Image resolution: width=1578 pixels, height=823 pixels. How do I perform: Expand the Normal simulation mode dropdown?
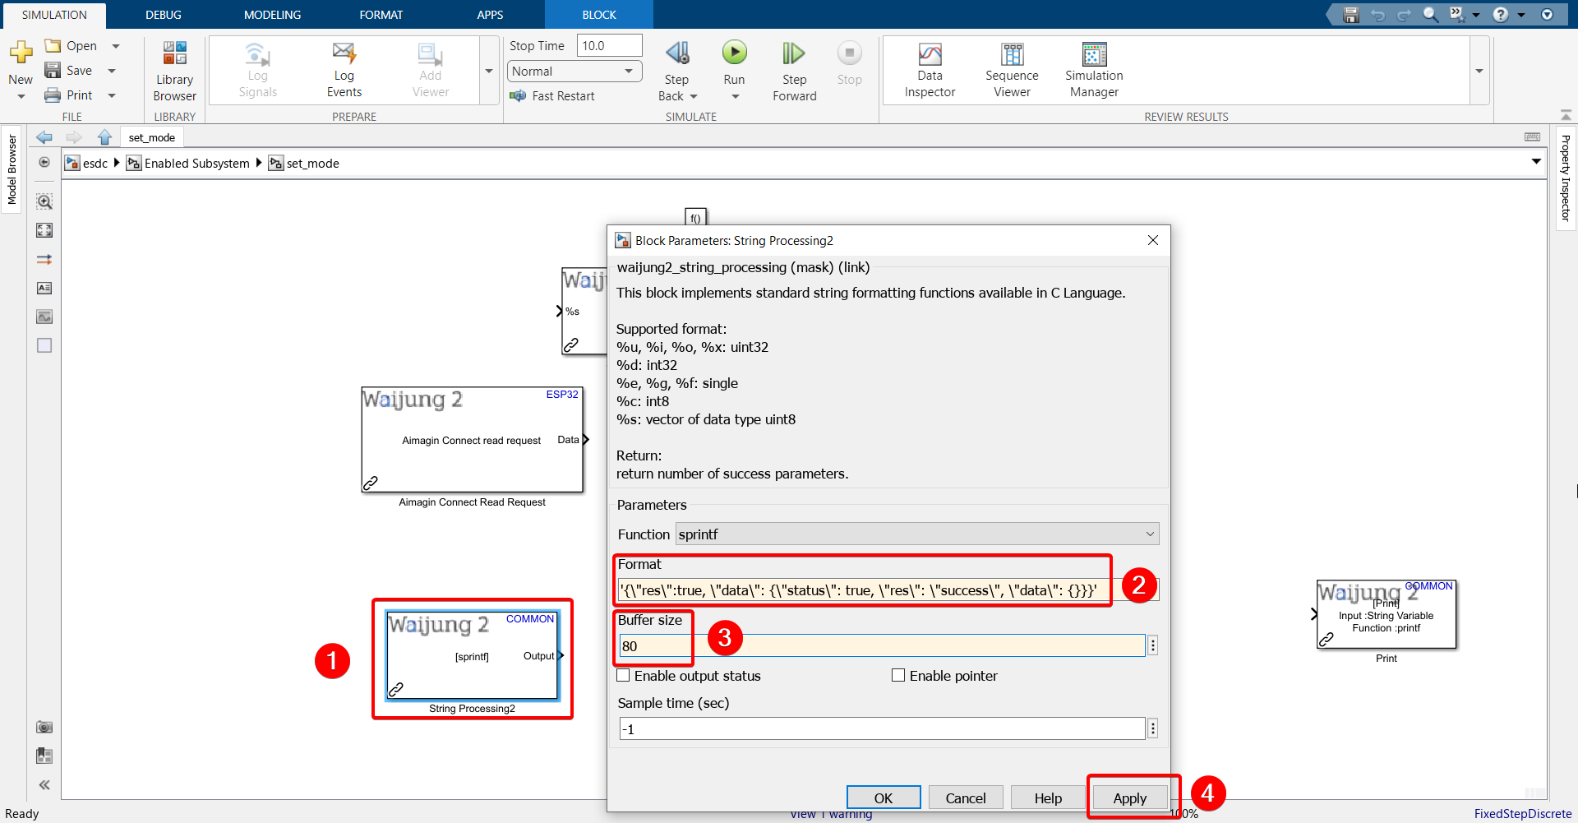574,72
